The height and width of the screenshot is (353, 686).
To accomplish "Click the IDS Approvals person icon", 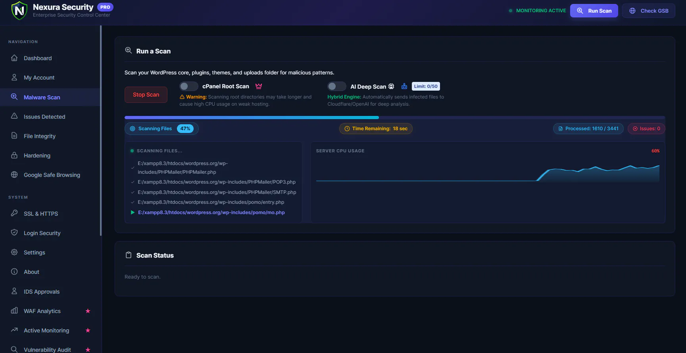I will click(14, 291).
